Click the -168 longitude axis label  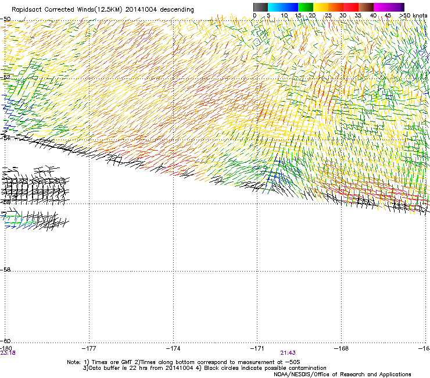click(342, 348)
